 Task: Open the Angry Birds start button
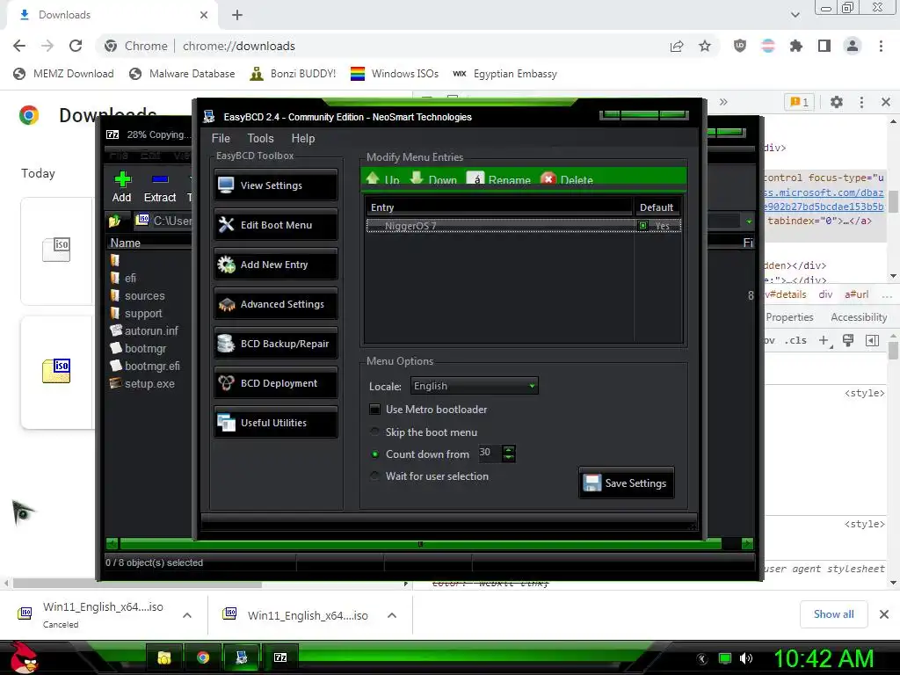click(x=23, y=657)
